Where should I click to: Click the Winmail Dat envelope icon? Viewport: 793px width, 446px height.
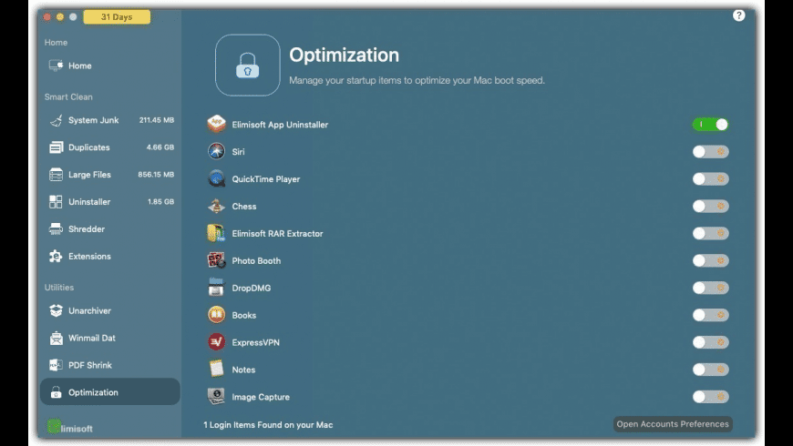tap(56, 338)
